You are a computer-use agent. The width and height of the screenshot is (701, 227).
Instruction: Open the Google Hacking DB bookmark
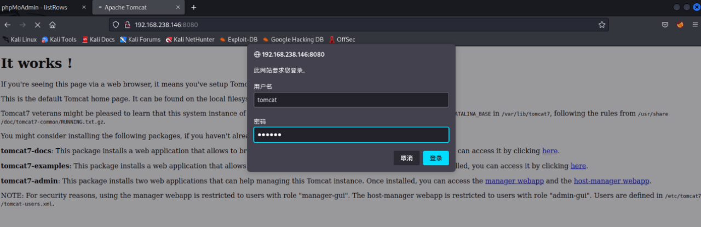click(x=293, y=39)
